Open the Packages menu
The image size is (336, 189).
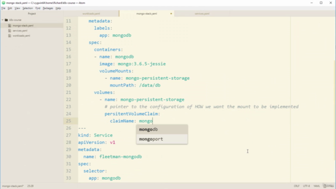coord(48,8)
